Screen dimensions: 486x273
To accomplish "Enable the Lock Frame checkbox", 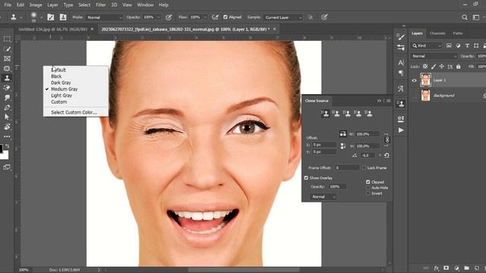I will click(364, 168).
